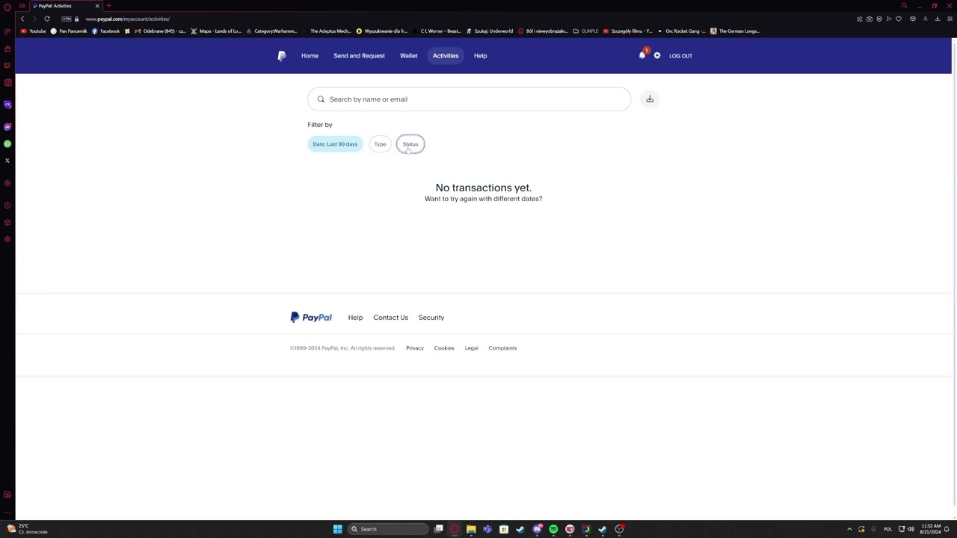Select the Activities tab

(x=445, y=55)
